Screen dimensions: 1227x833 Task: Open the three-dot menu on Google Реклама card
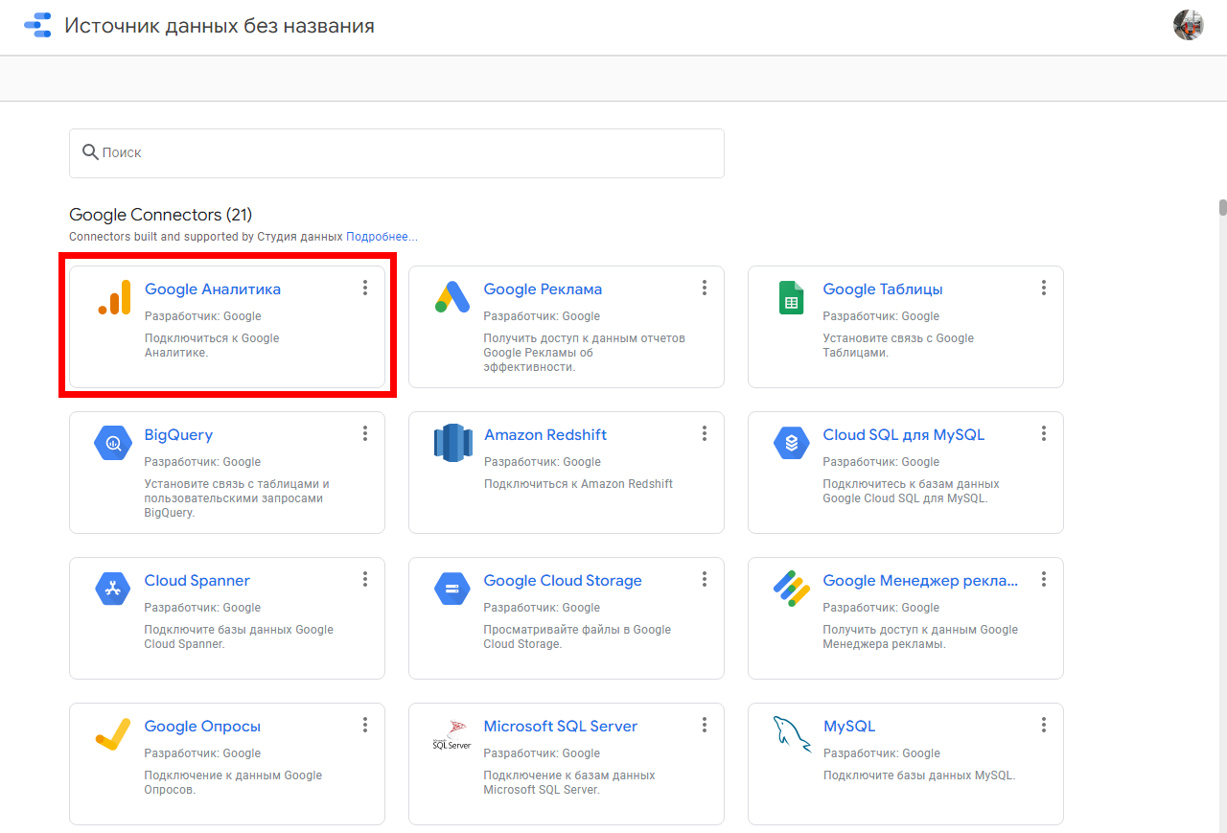pyautogui.click(x=705, y=288)
